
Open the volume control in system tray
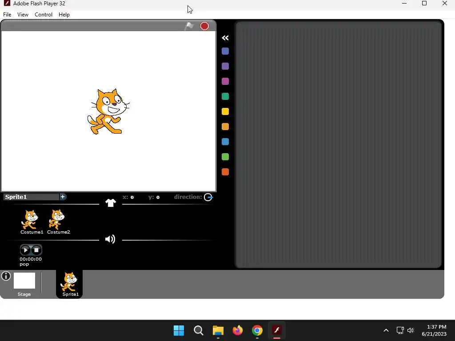411,330
